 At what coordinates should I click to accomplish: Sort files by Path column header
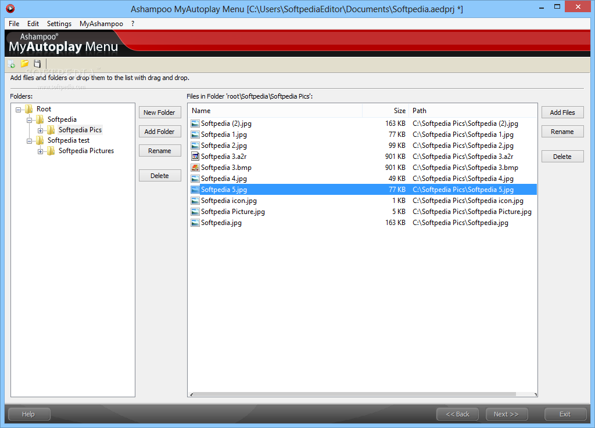click(473, 111)
